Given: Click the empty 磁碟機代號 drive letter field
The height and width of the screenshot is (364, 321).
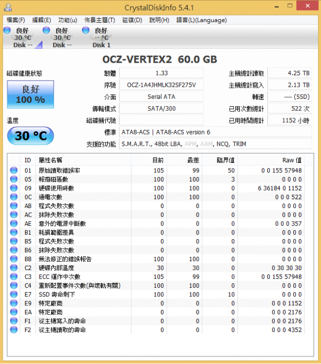Looking at the screenshot, I should [x=162, y=120].
